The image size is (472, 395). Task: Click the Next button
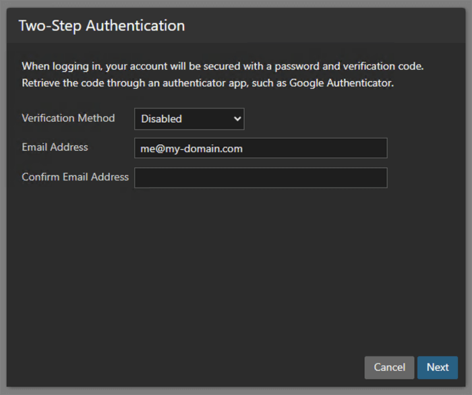[x=437, y=367]
